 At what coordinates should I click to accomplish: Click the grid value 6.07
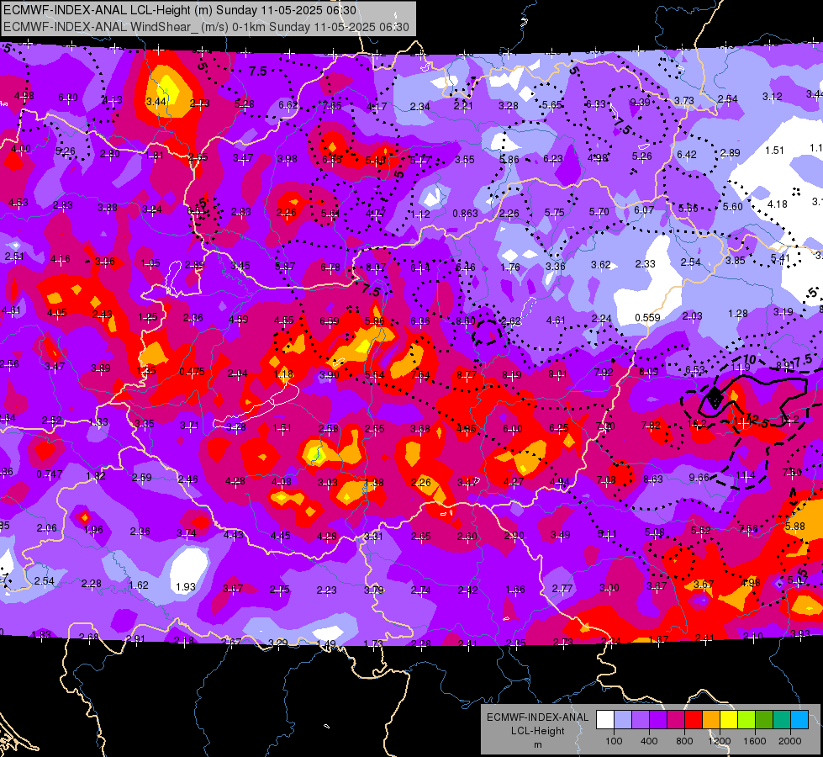[644, 210]
